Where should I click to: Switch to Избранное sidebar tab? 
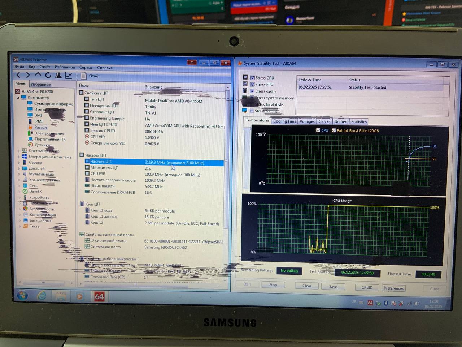pyautogui.click(x=41, y=84)
